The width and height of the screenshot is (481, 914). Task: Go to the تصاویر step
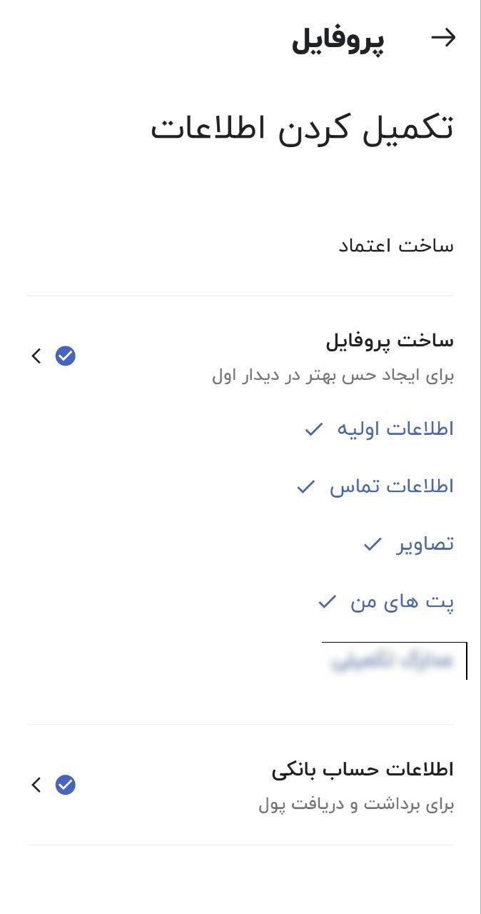coord(425,545)
